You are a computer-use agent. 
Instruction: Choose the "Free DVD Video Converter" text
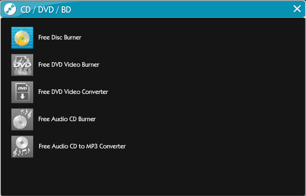click(73, 92)
